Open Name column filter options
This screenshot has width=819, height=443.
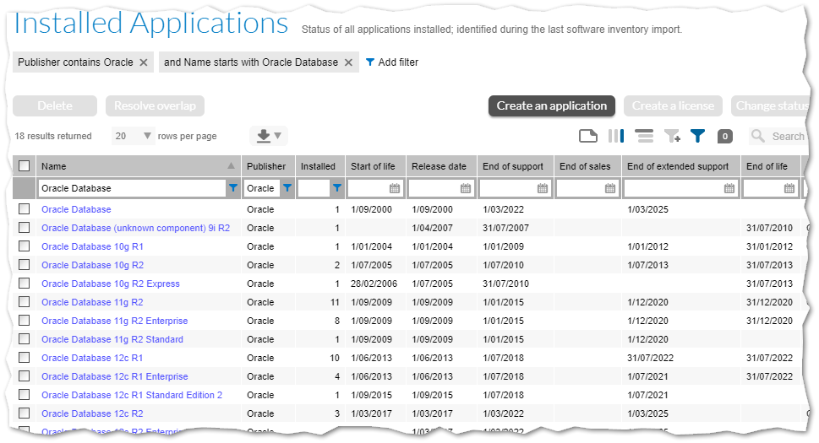(x=233, y=188)
